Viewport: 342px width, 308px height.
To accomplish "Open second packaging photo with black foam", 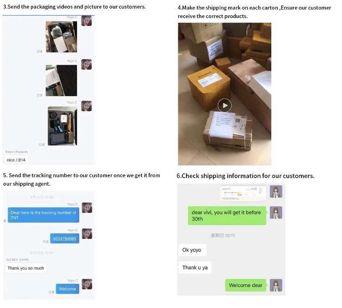I will tap(61, 81).
